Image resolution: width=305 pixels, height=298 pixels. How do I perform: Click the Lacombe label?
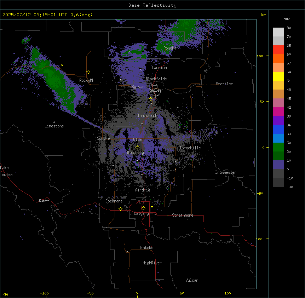tap(159, 68)
